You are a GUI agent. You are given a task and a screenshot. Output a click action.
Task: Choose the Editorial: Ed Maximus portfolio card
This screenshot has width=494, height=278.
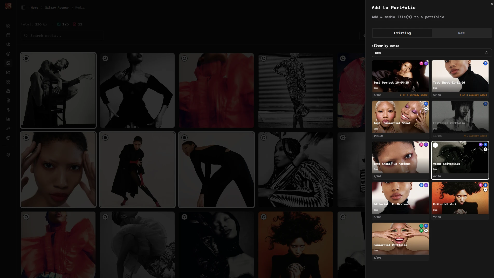click(x=400, y=201)
